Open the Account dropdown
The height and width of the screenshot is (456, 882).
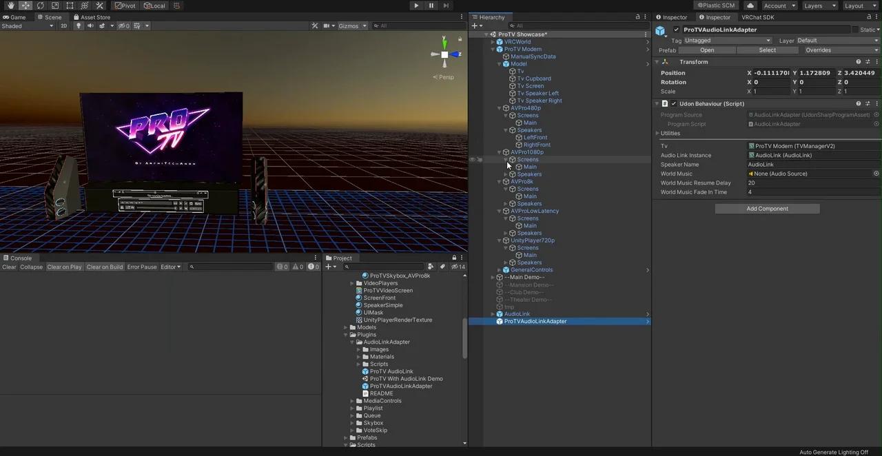[x=779, y=6]
